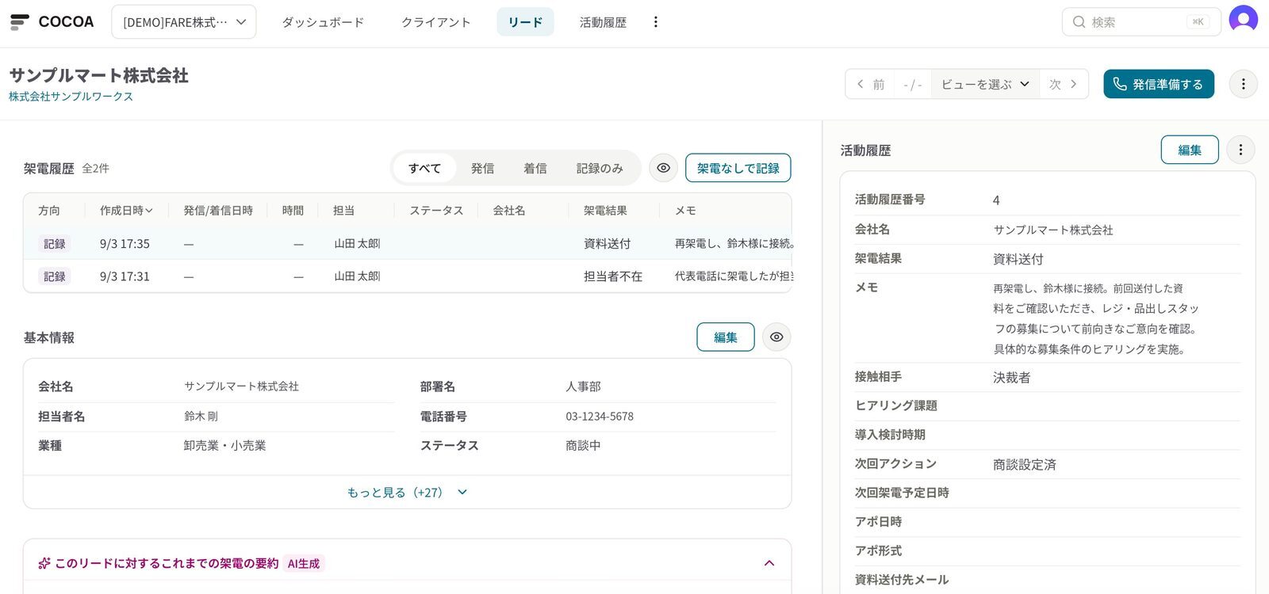Open the 活動履歴 panel options menu

point(1240,150)
